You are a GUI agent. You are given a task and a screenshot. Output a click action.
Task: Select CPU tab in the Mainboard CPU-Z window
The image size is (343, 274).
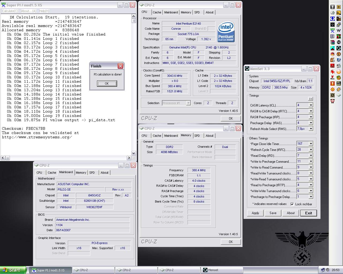(x=39, y=173)
